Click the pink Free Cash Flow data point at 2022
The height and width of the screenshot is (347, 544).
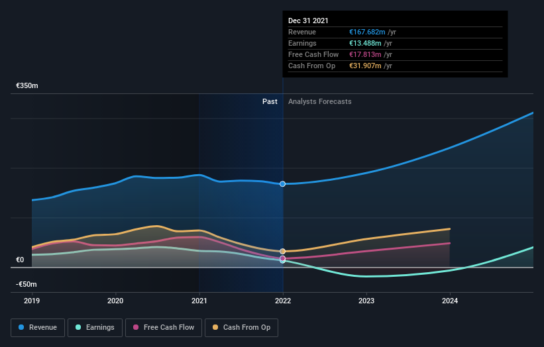(x=283, y=258)
